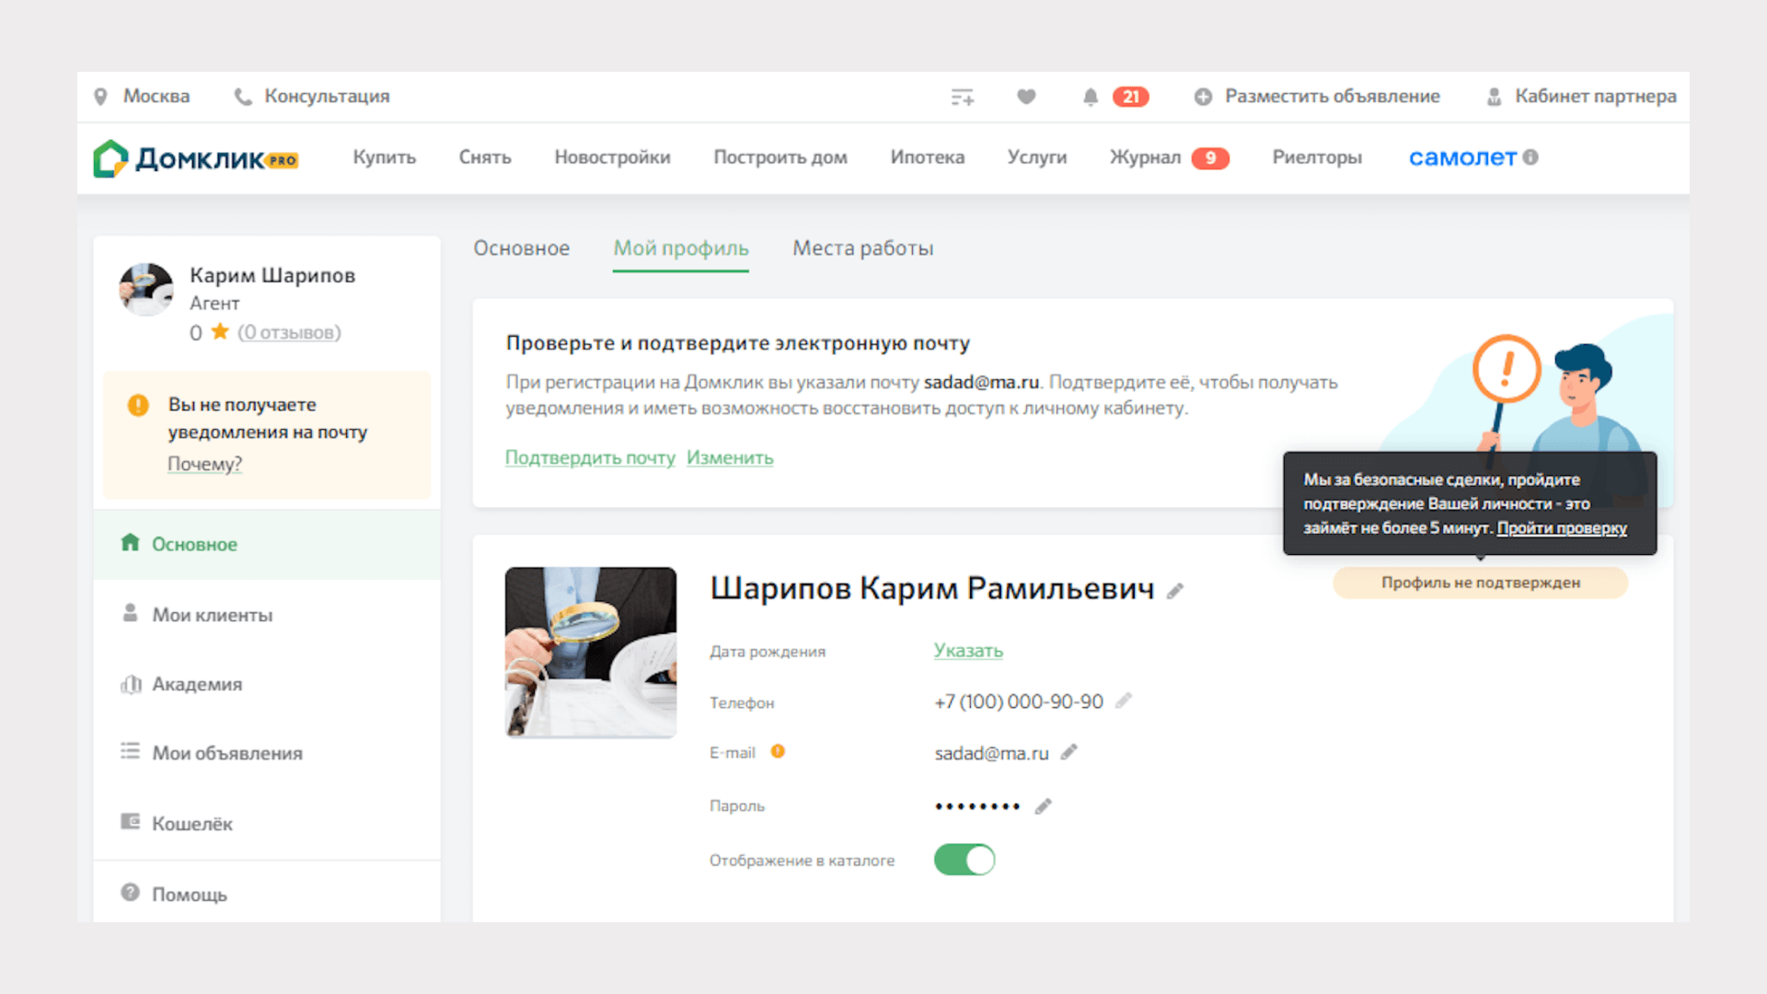Click the book icon beside Академия
The image size is (1767, 994).
pos(131,684)
